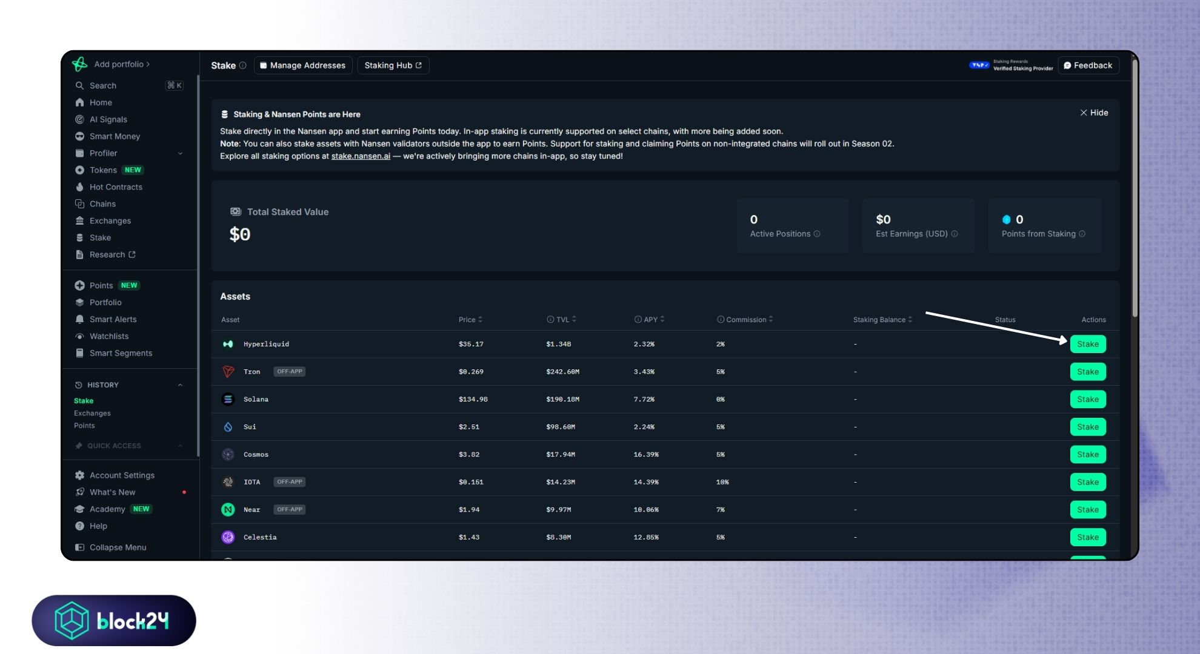Image resolution: width=1200 pixels, height=654 pixels.
Task: Click Points from Staking info icon
Action: (x=1082, y=234)
